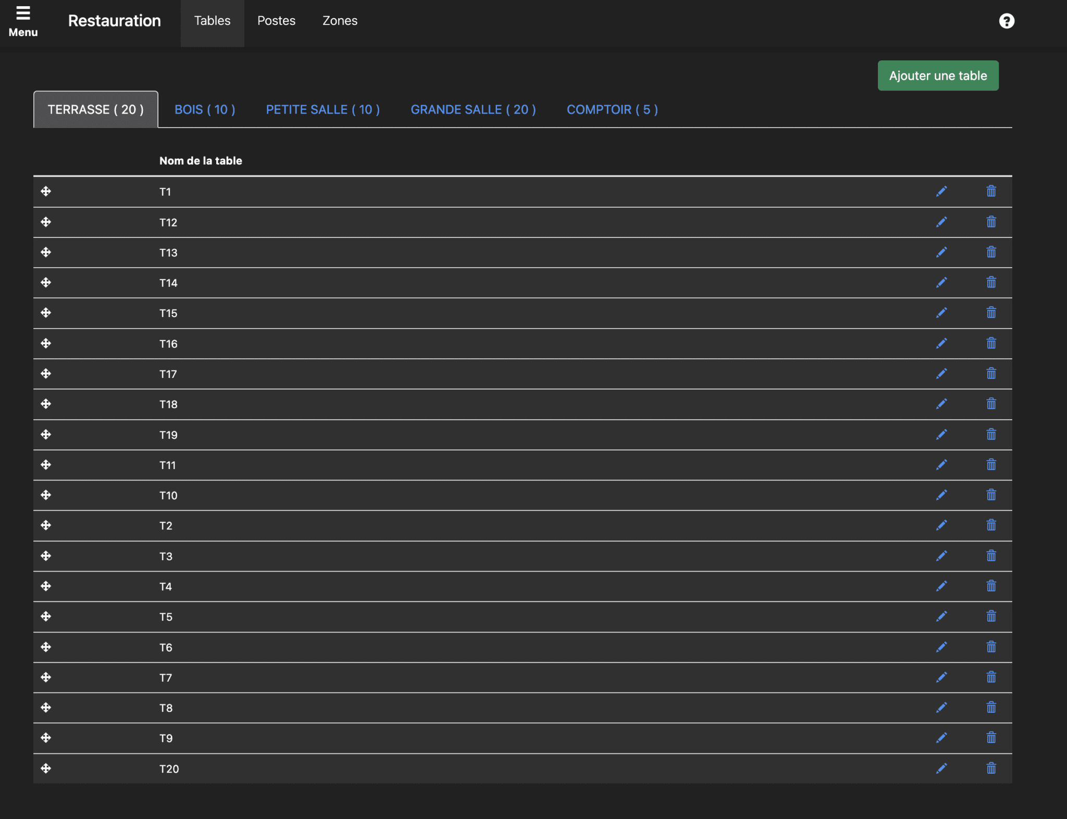This screenshot has width=1067, height=819.
Task: Switch to the Zones navigation tab
Action: [340, 21]
